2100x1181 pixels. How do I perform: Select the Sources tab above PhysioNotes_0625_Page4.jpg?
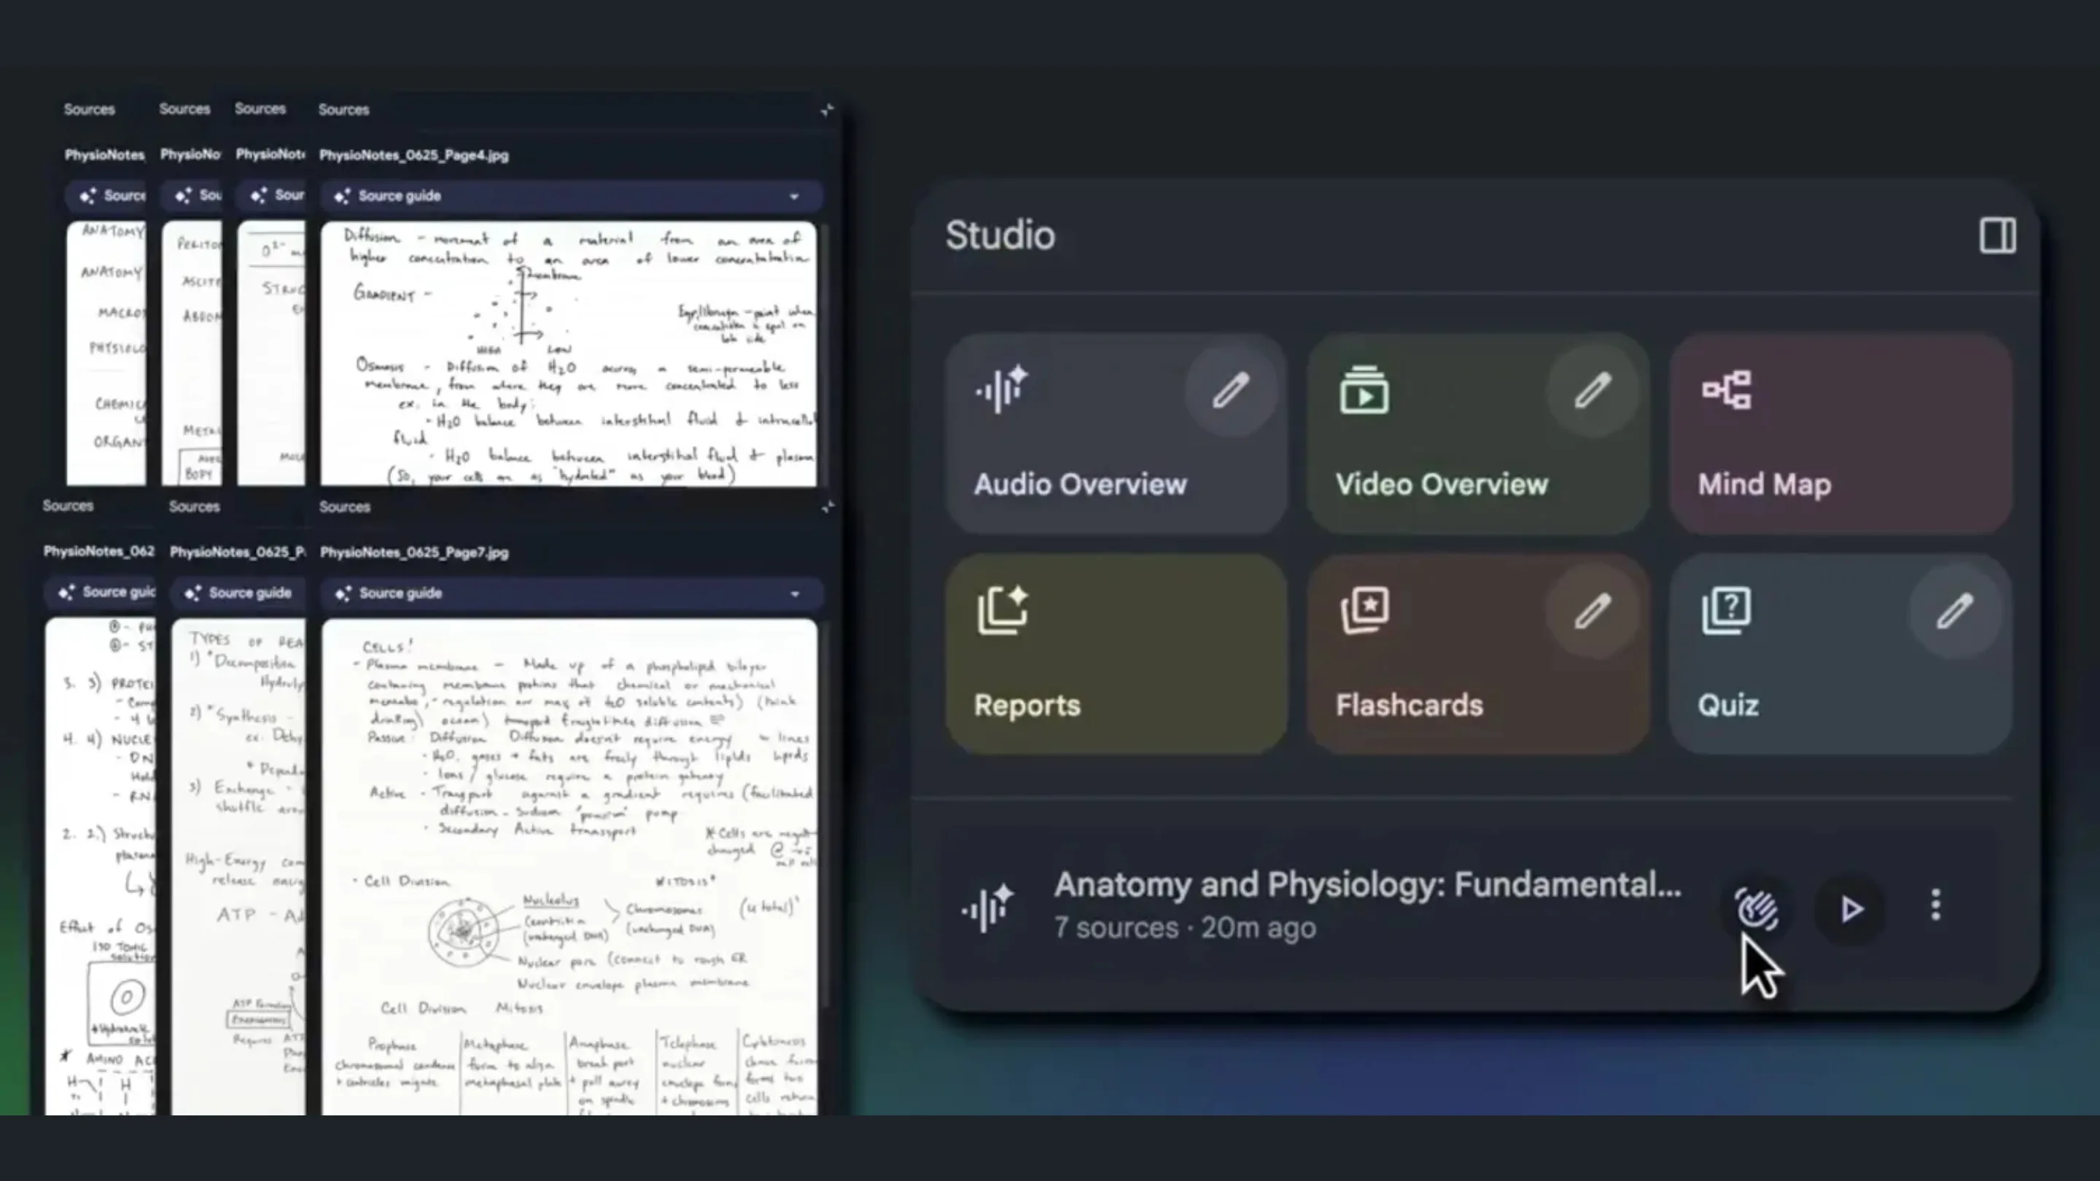(343, 109)
